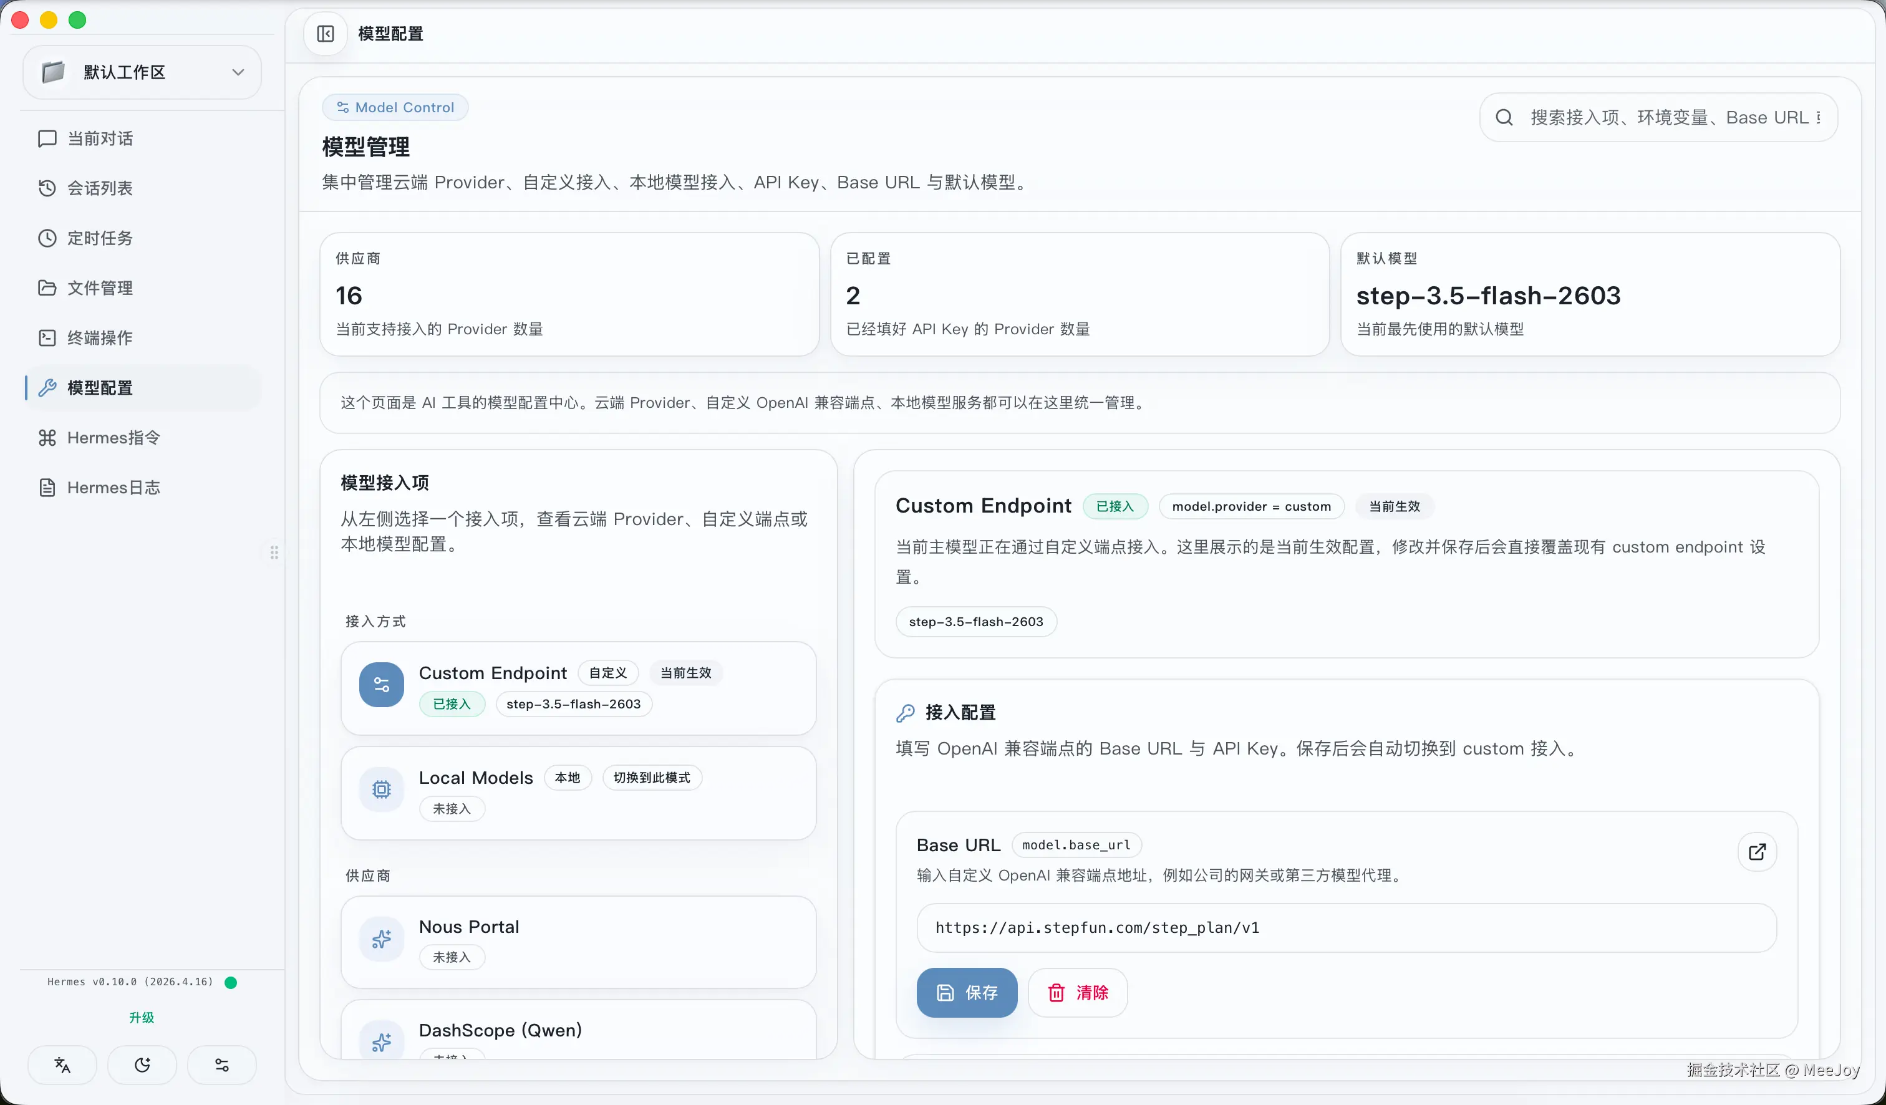Click the Nous Portal sparkle icon

(381, 939)
